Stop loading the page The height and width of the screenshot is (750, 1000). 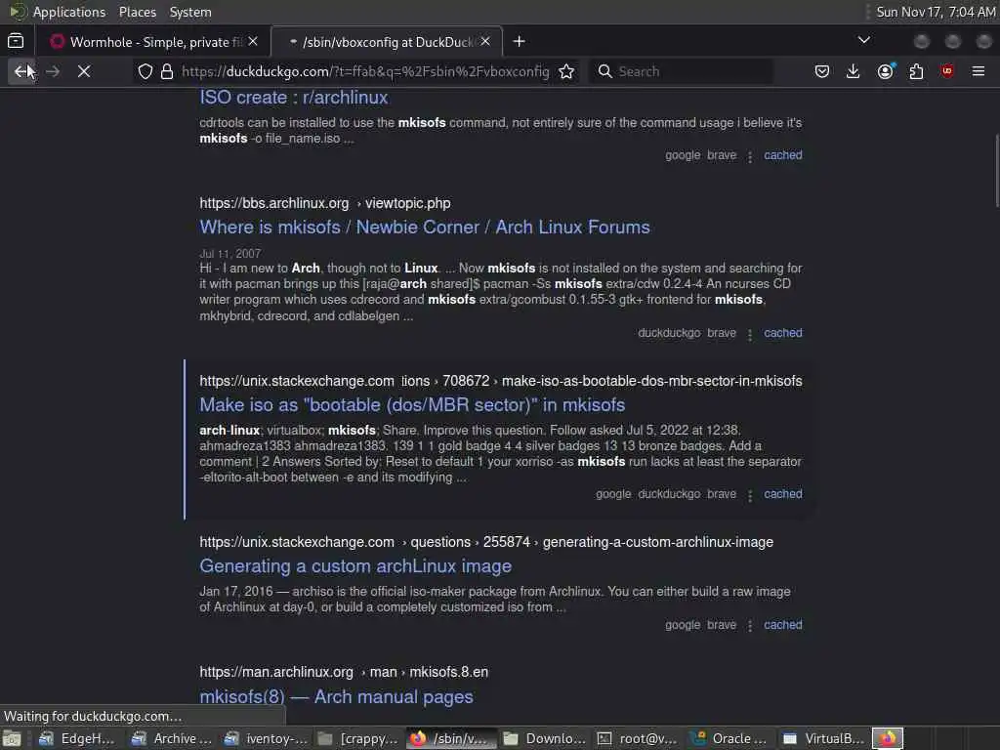coord(84,71)
